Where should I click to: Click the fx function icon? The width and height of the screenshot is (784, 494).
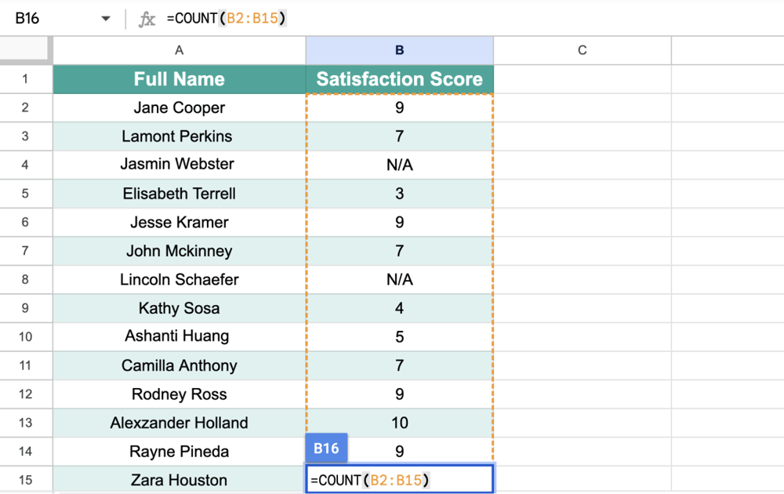147,19
